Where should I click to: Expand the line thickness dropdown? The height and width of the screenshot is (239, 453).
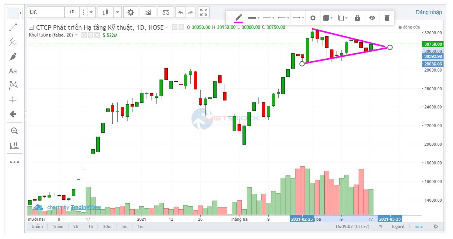[x=254, y=18]
